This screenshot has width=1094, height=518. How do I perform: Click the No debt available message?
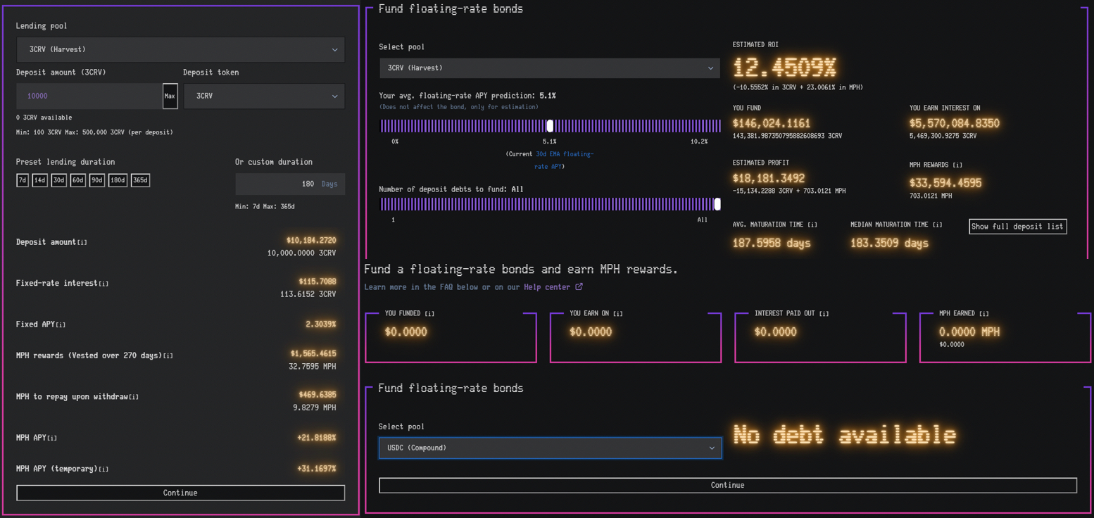pos(845,435)
